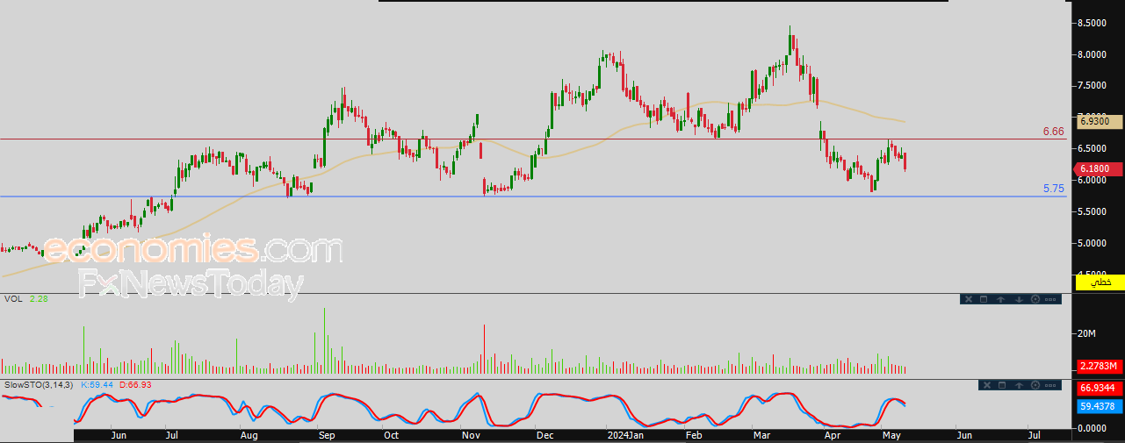This screenshot has width=1125, height=443.
Task: Close the VOL volume indicator panel
Action: (x=968, y=299)
